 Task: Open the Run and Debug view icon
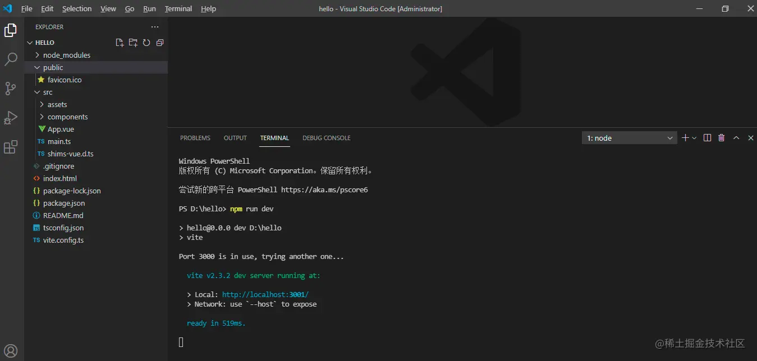11,118
